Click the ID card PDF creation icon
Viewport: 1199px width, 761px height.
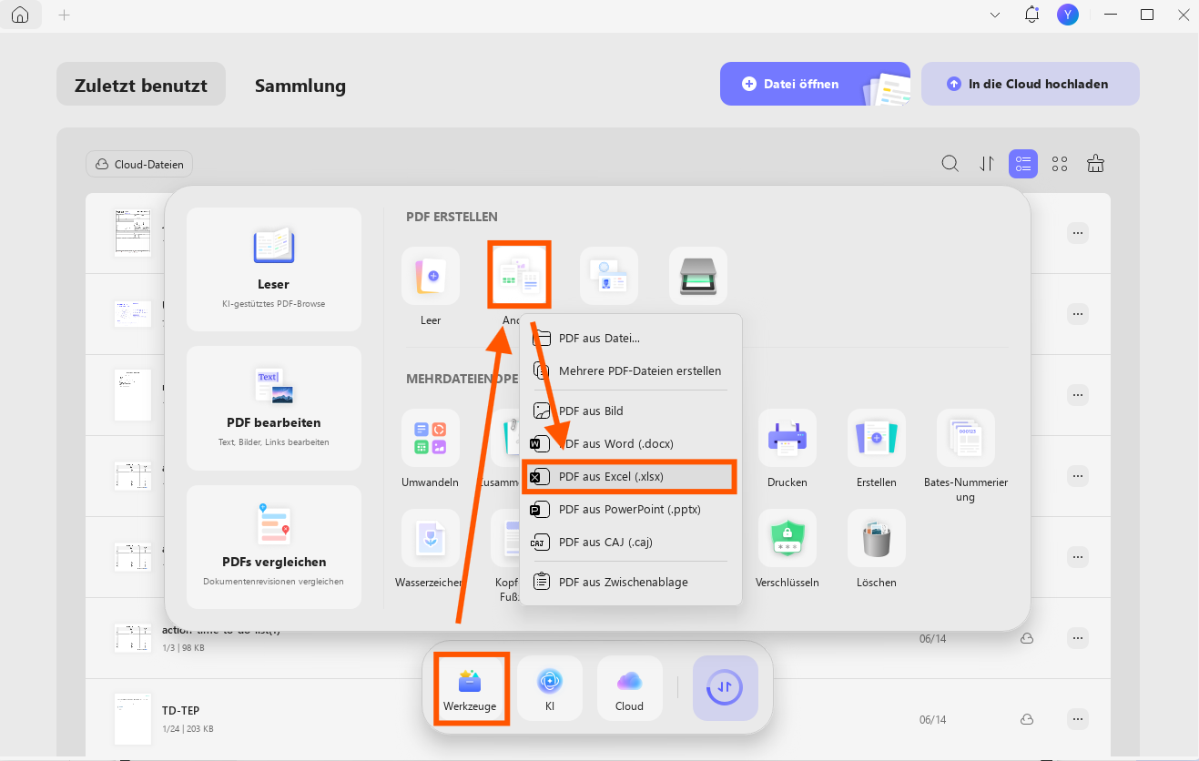(609, 276)
